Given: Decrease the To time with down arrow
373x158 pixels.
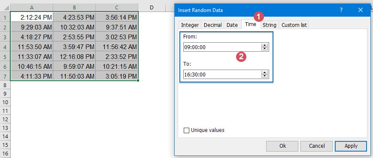Looking at the screenshot, I should (264, 76).
